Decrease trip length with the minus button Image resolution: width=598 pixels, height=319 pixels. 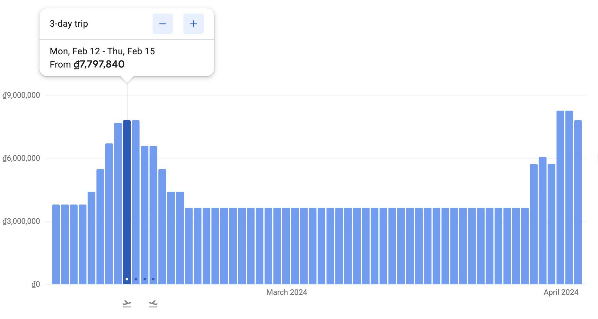[163, 24]
